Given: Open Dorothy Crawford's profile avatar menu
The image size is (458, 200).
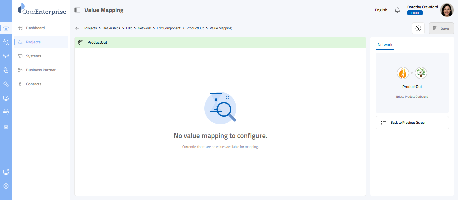Looking at the screenshot, I should pos(447,10).
